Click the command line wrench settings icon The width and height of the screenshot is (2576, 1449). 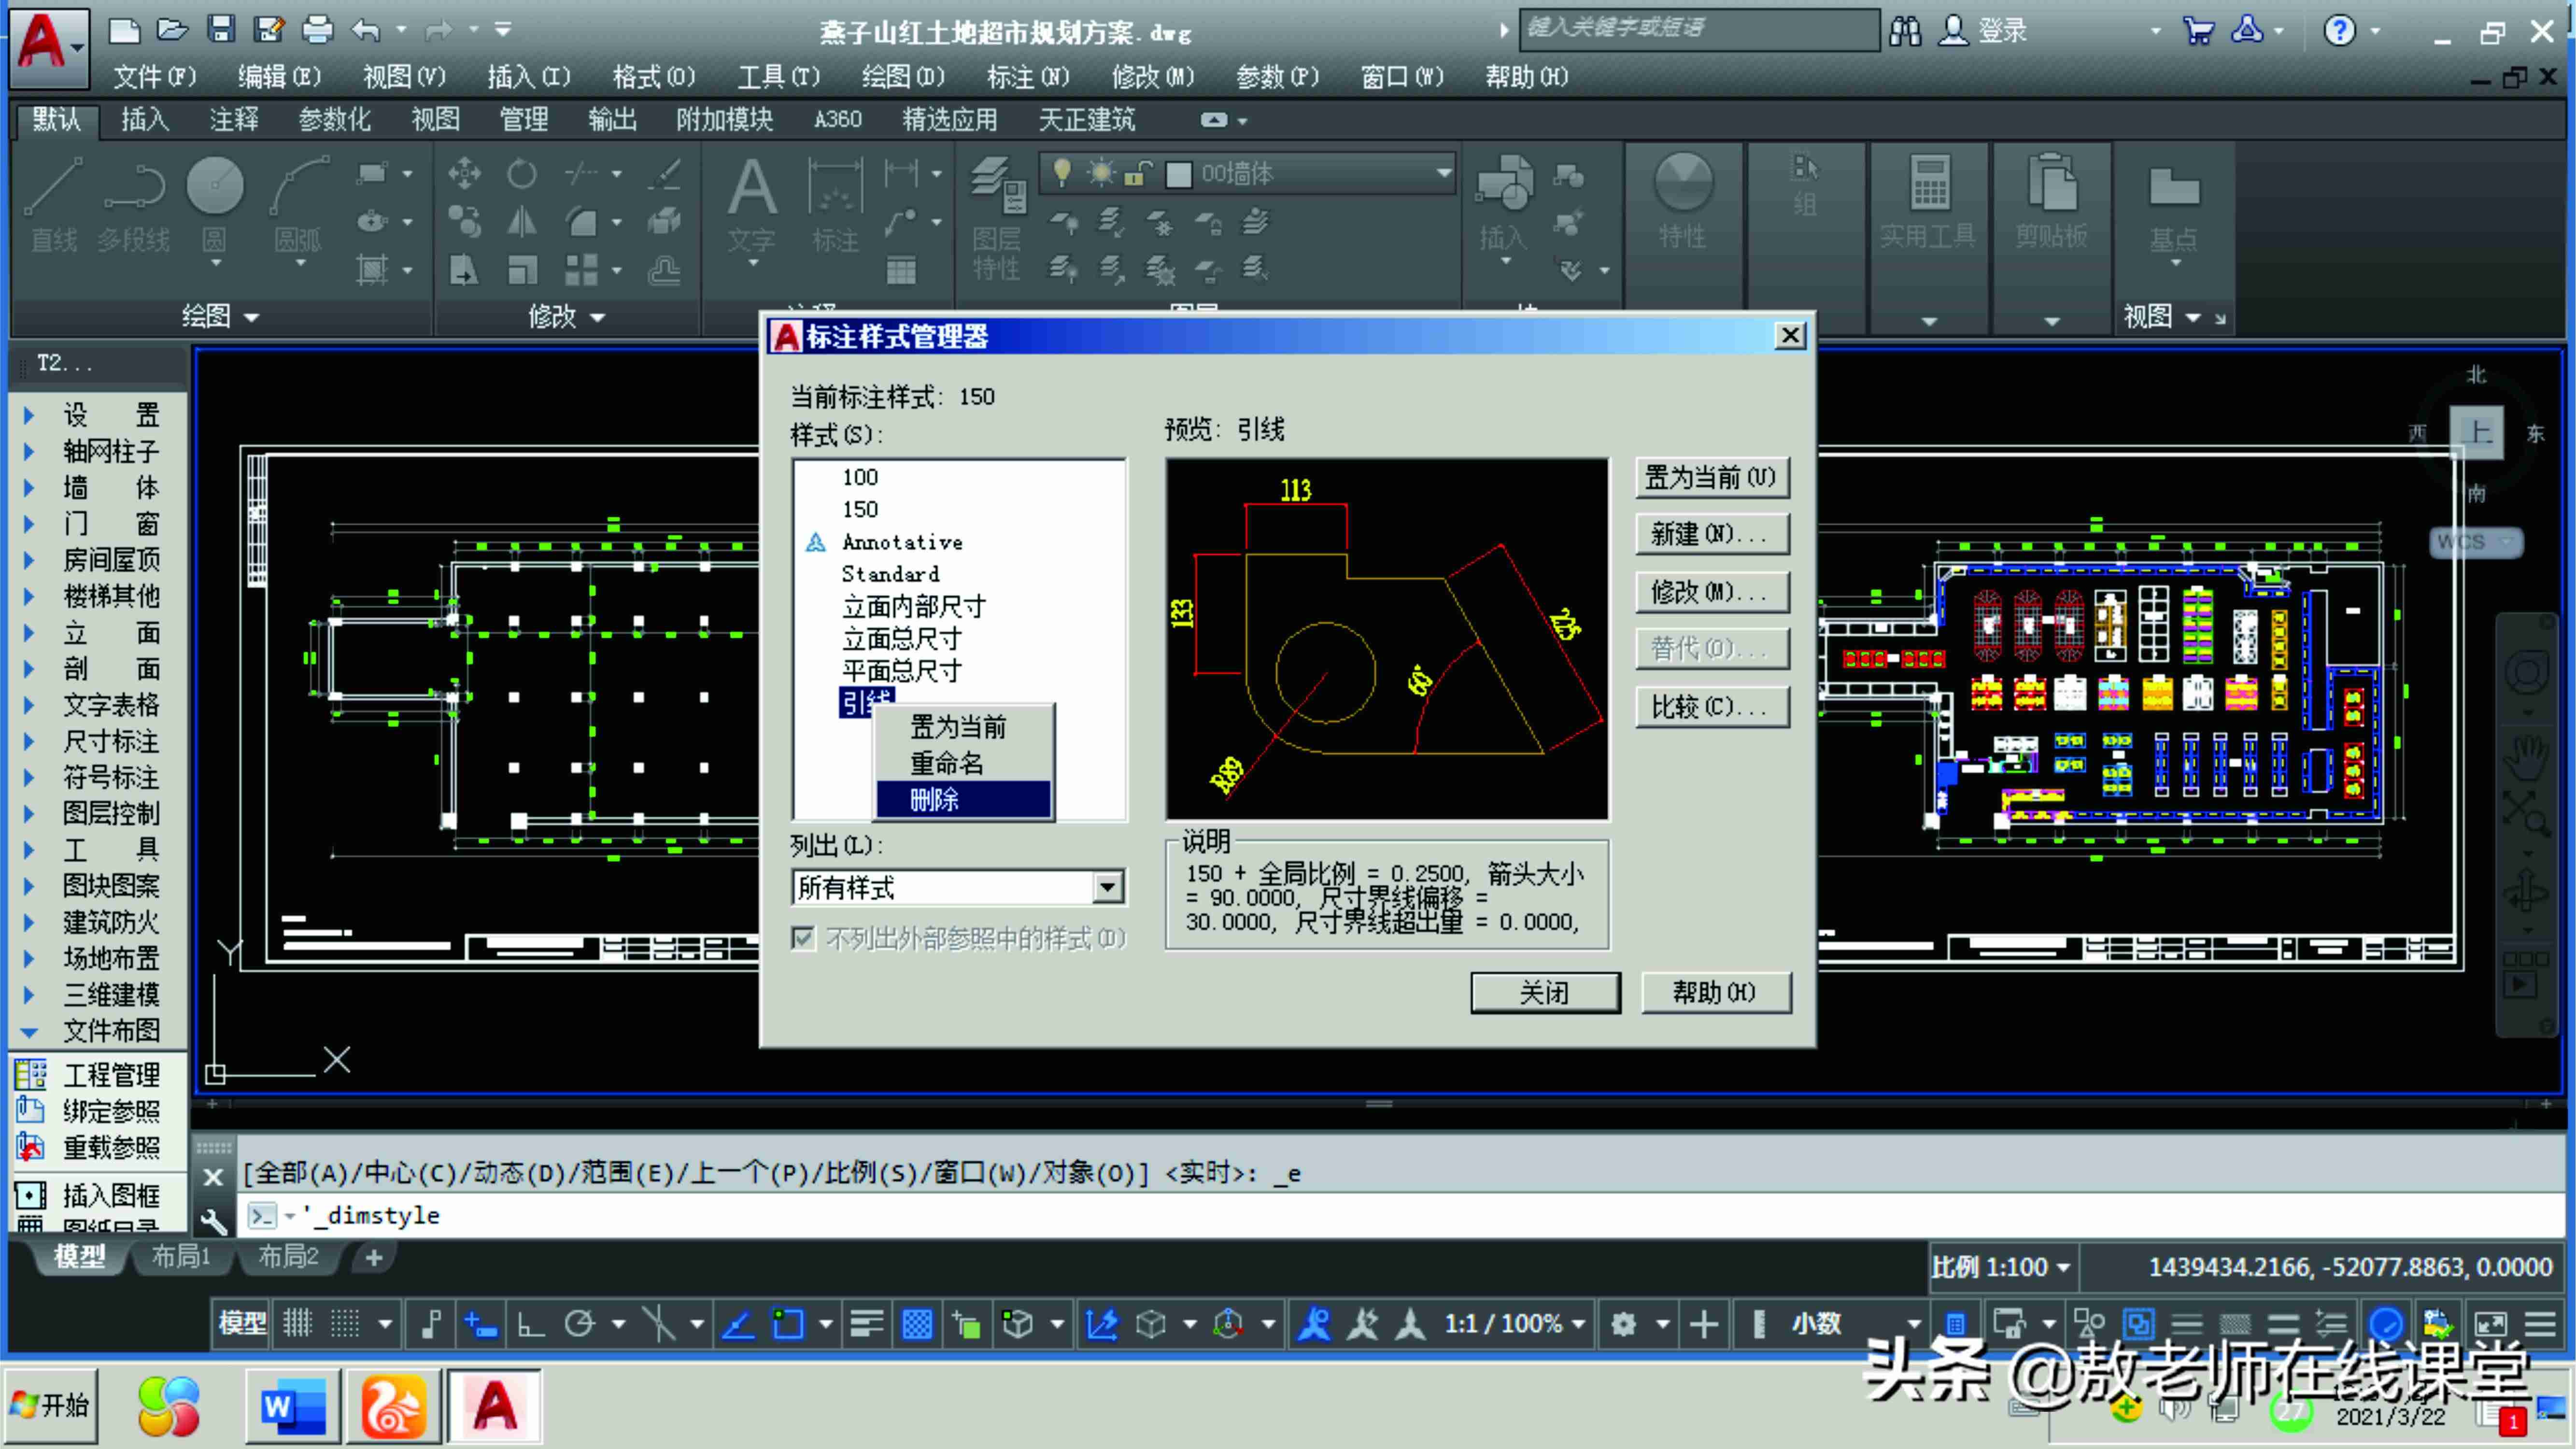[x=214, y=1221]
